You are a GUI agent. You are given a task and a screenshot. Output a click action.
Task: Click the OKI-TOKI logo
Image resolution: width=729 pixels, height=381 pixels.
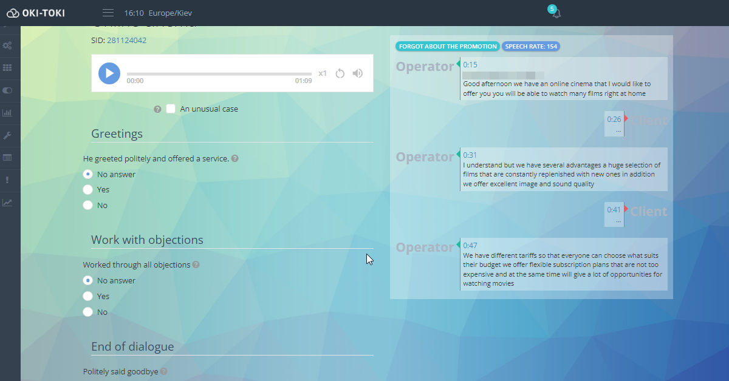tap(35, 13)
